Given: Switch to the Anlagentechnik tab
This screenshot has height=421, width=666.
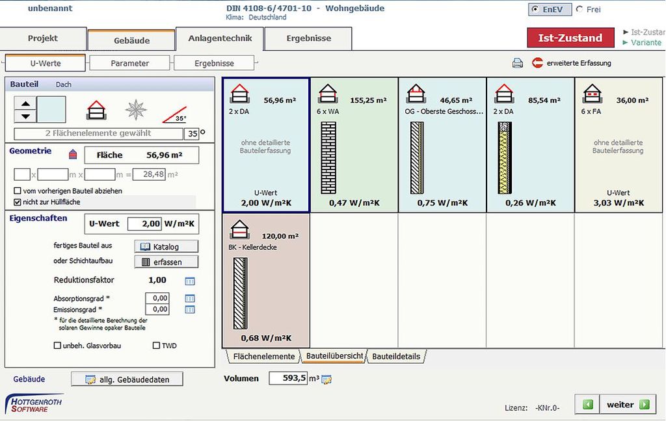Looking at the screenshot, I should click(220, 38).
